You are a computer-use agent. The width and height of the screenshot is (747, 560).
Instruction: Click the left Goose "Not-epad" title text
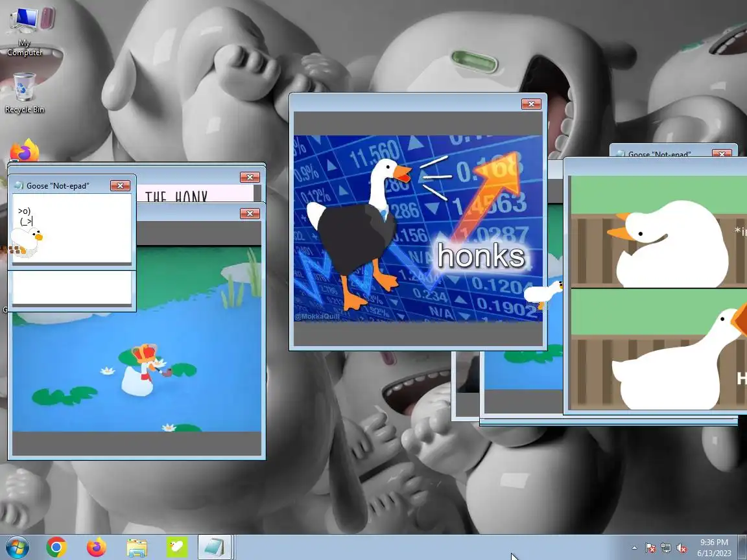coord(58,186)
